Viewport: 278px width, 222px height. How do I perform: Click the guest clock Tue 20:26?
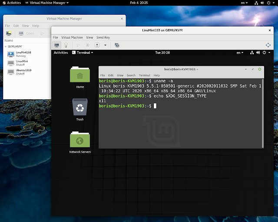162,52
